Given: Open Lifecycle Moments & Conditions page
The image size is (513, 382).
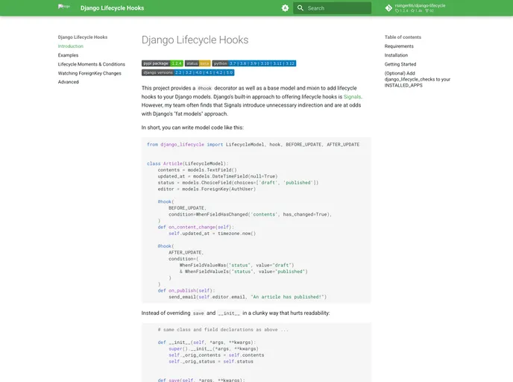Looking at the screenshot, I should coord(92,64).
